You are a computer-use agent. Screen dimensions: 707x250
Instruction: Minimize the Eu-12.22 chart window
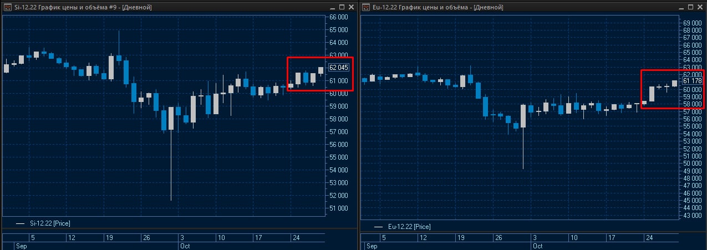click(x=680, y=7)
